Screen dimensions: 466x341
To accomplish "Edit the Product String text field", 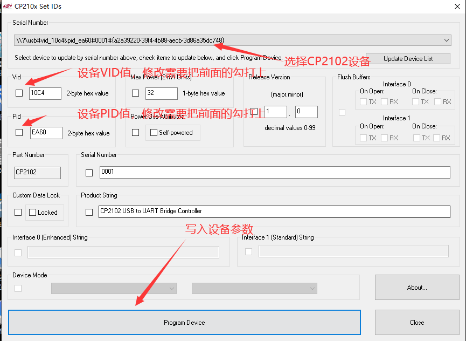I will coord(274,212).
